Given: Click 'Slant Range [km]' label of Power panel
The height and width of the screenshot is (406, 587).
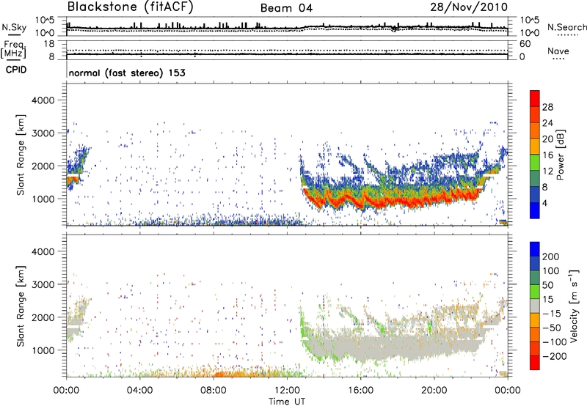Looking at the screenshot, I should pyautogui.click(x=21, y=155).
